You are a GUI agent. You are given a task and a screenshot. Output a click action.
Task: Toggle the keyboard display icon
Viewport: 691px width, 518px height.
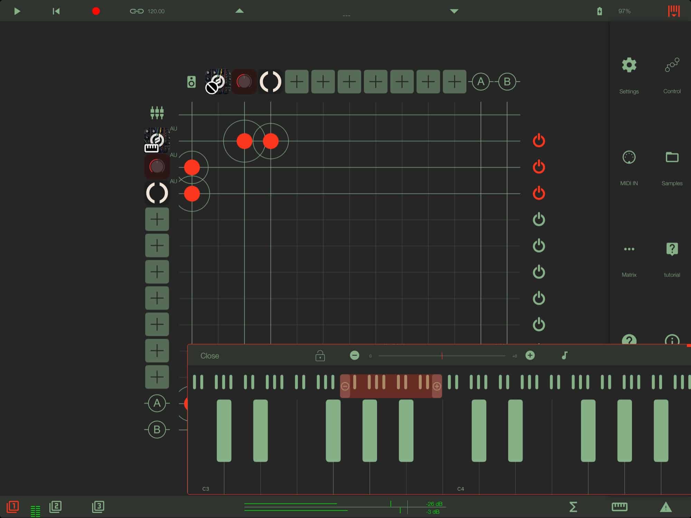(x=619, y=507)
